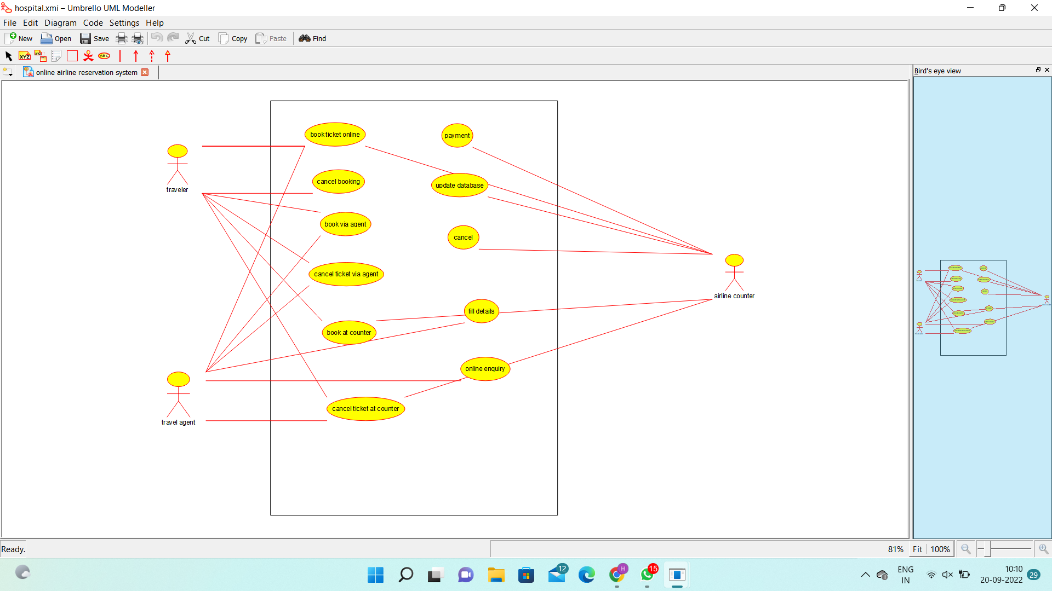The height and width of the screenshot is (591, 1052).
Task: Select the arrow pointer tool
Action: click(x=8, y=56)
